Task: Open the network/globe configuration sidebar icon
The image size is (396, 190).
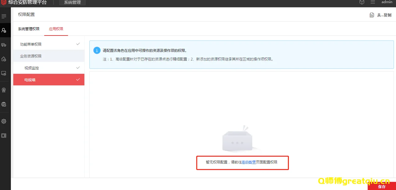Action: [x=4, y=104]
